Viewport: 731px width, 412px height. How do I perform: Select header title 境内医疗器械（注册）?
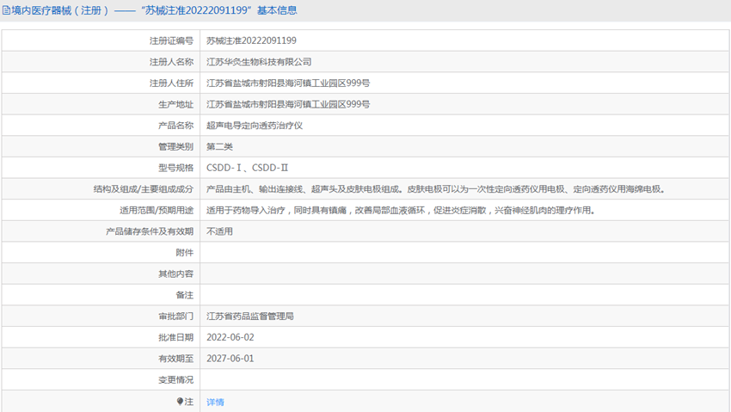click(60, 10)
